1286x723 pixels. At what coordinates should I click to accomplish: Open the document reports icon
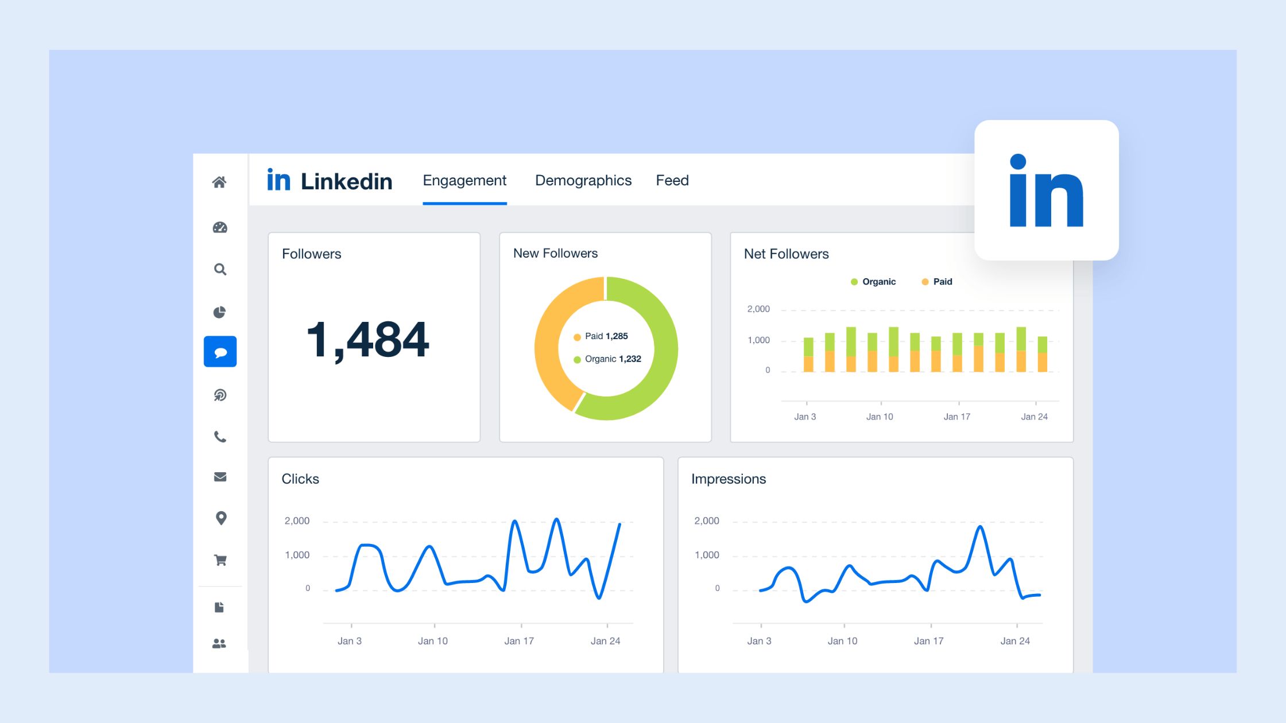[x=219, y=608]
